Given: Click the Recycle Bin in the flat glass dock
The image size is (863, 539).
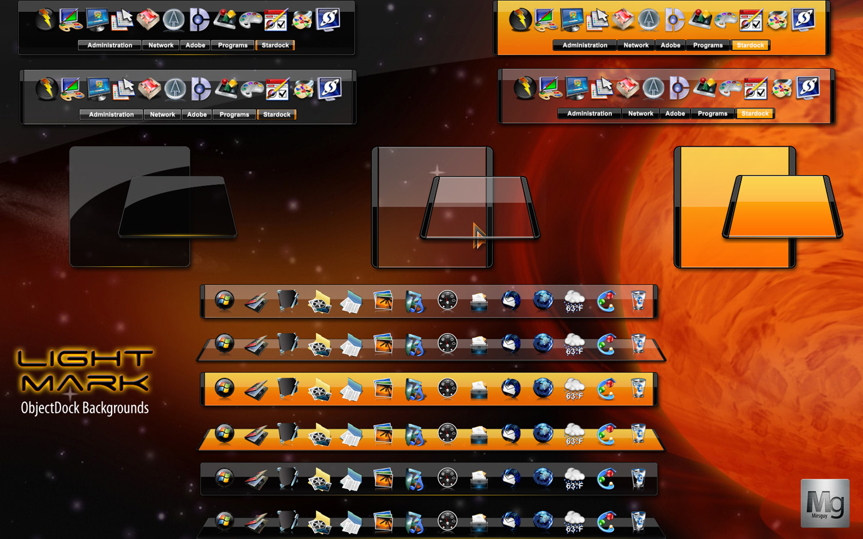Looking at the screenshot, I should [638, 300].
